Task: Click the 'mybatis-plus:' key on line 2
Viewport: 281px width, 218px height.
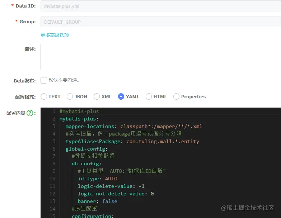Action: pyautogui.click(x=79, y=119)
